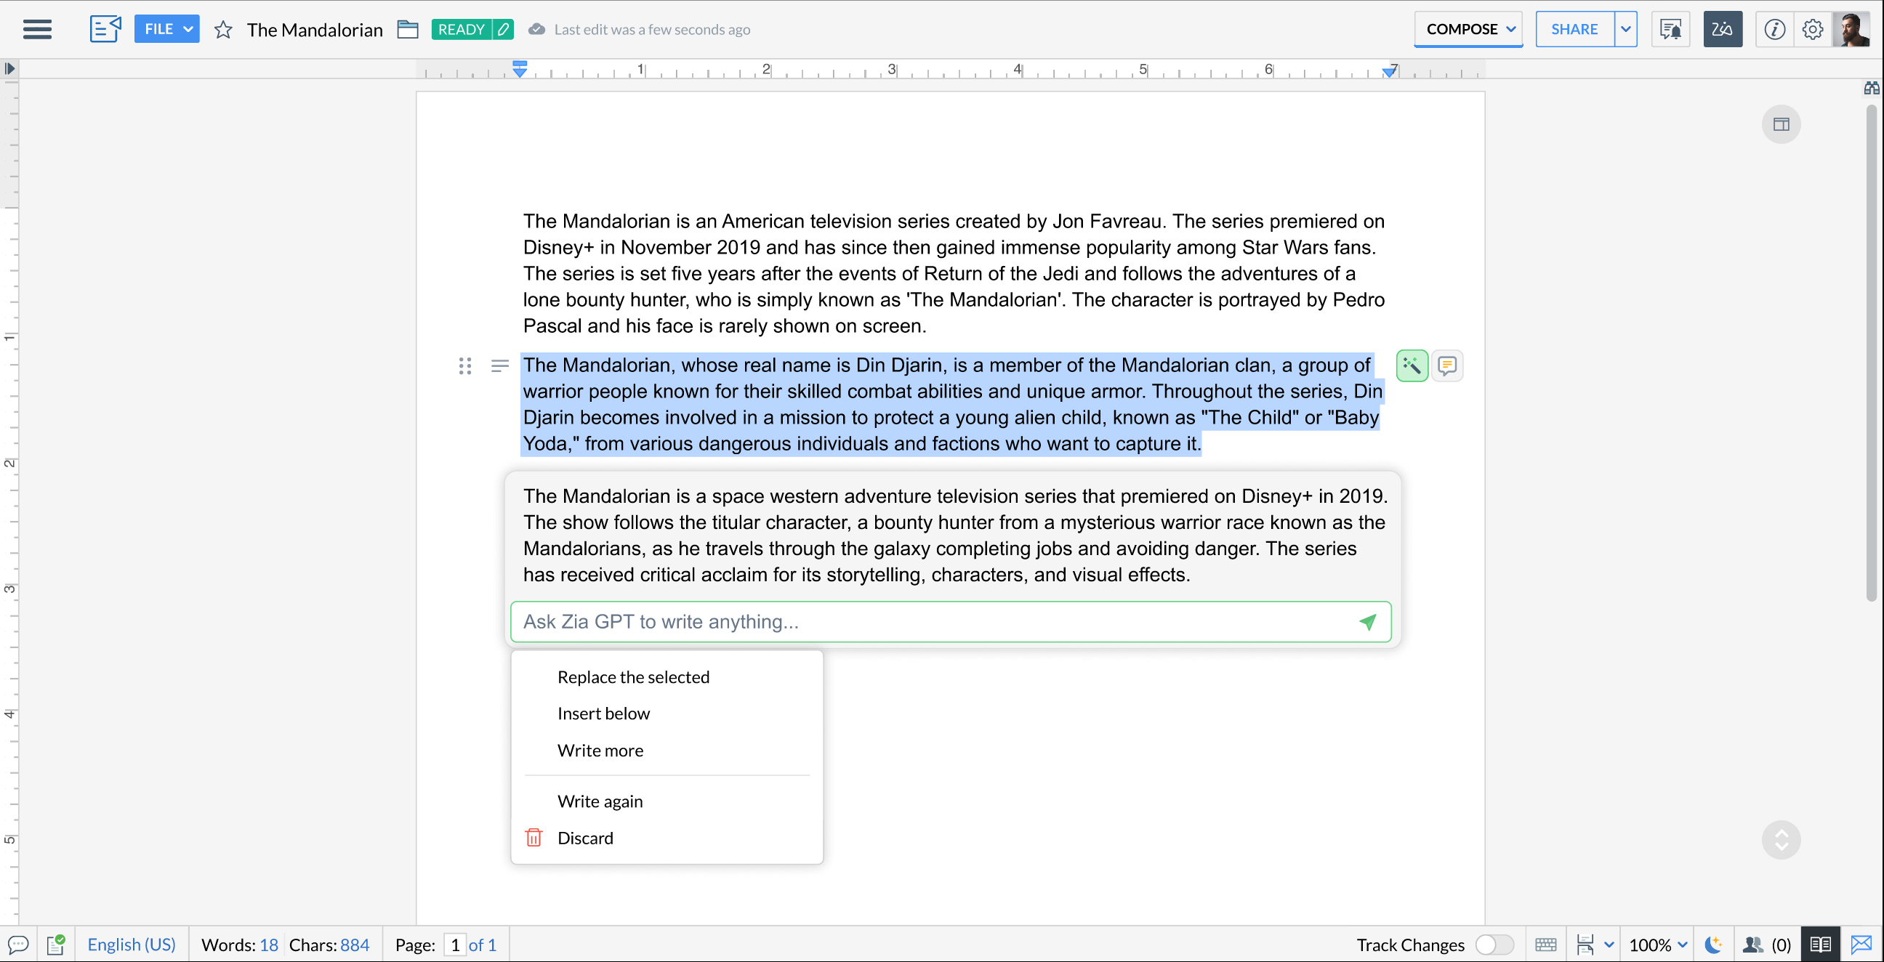This screenshot has height=962, width=1884.
Task: Click the vertical scrollbar
Action: point(1871,354)
